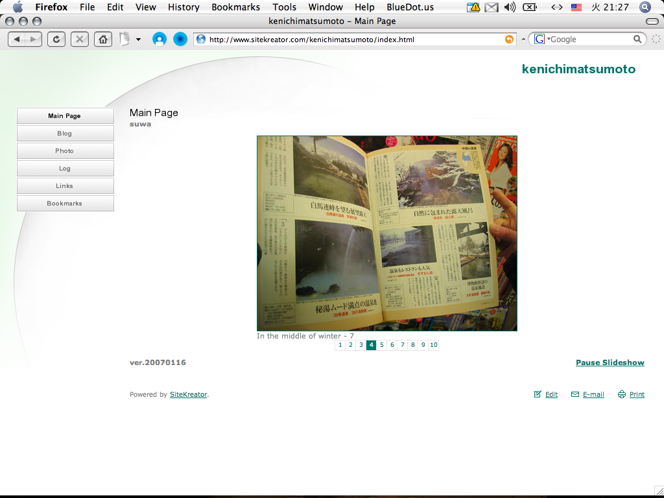Jump to slide 10
The image size is (664, 498).
click(x=434, y=345)
